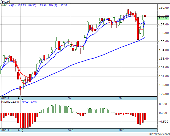
Task: Click the MA(50) value 135.49
Action: pos(42,5)
